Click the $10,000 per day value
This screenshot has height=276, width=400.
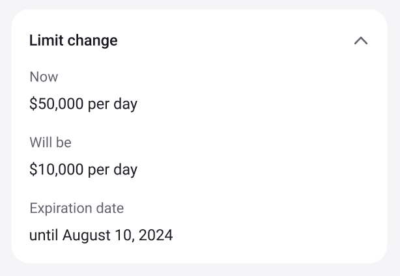click(x=83, y=170)
